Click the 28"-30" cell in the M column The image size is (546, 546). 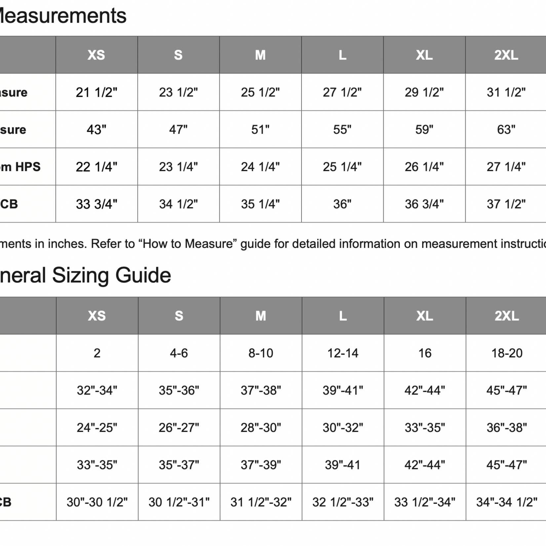coord(261,428)
